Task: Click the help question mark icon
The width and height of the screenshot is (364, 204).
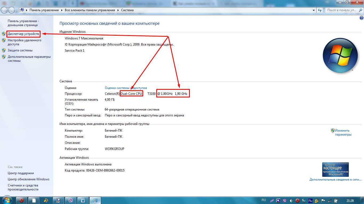Action: (x=362, y=18)
